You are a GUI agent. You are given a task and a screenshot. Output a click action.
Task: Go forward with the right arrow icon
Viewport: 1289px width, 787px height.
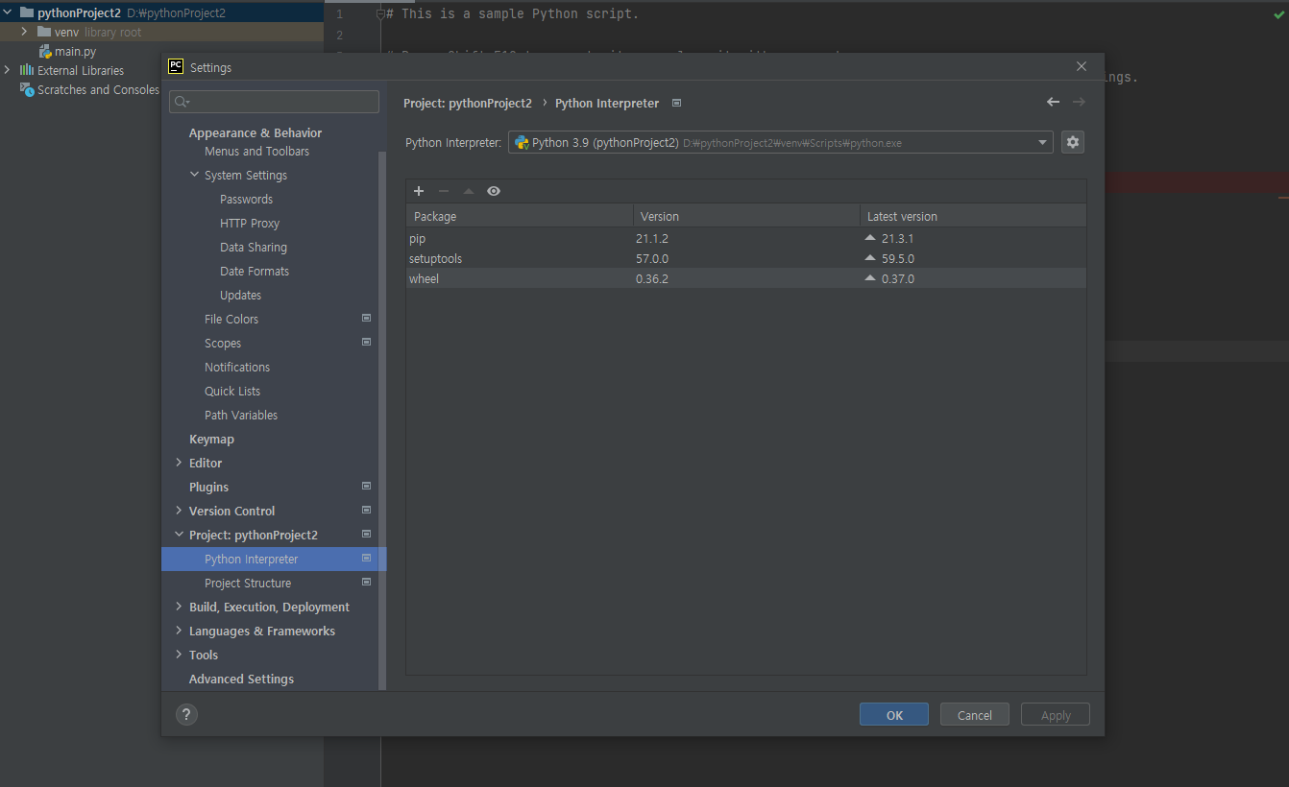pyautogui.click(x=1079, y=102)
